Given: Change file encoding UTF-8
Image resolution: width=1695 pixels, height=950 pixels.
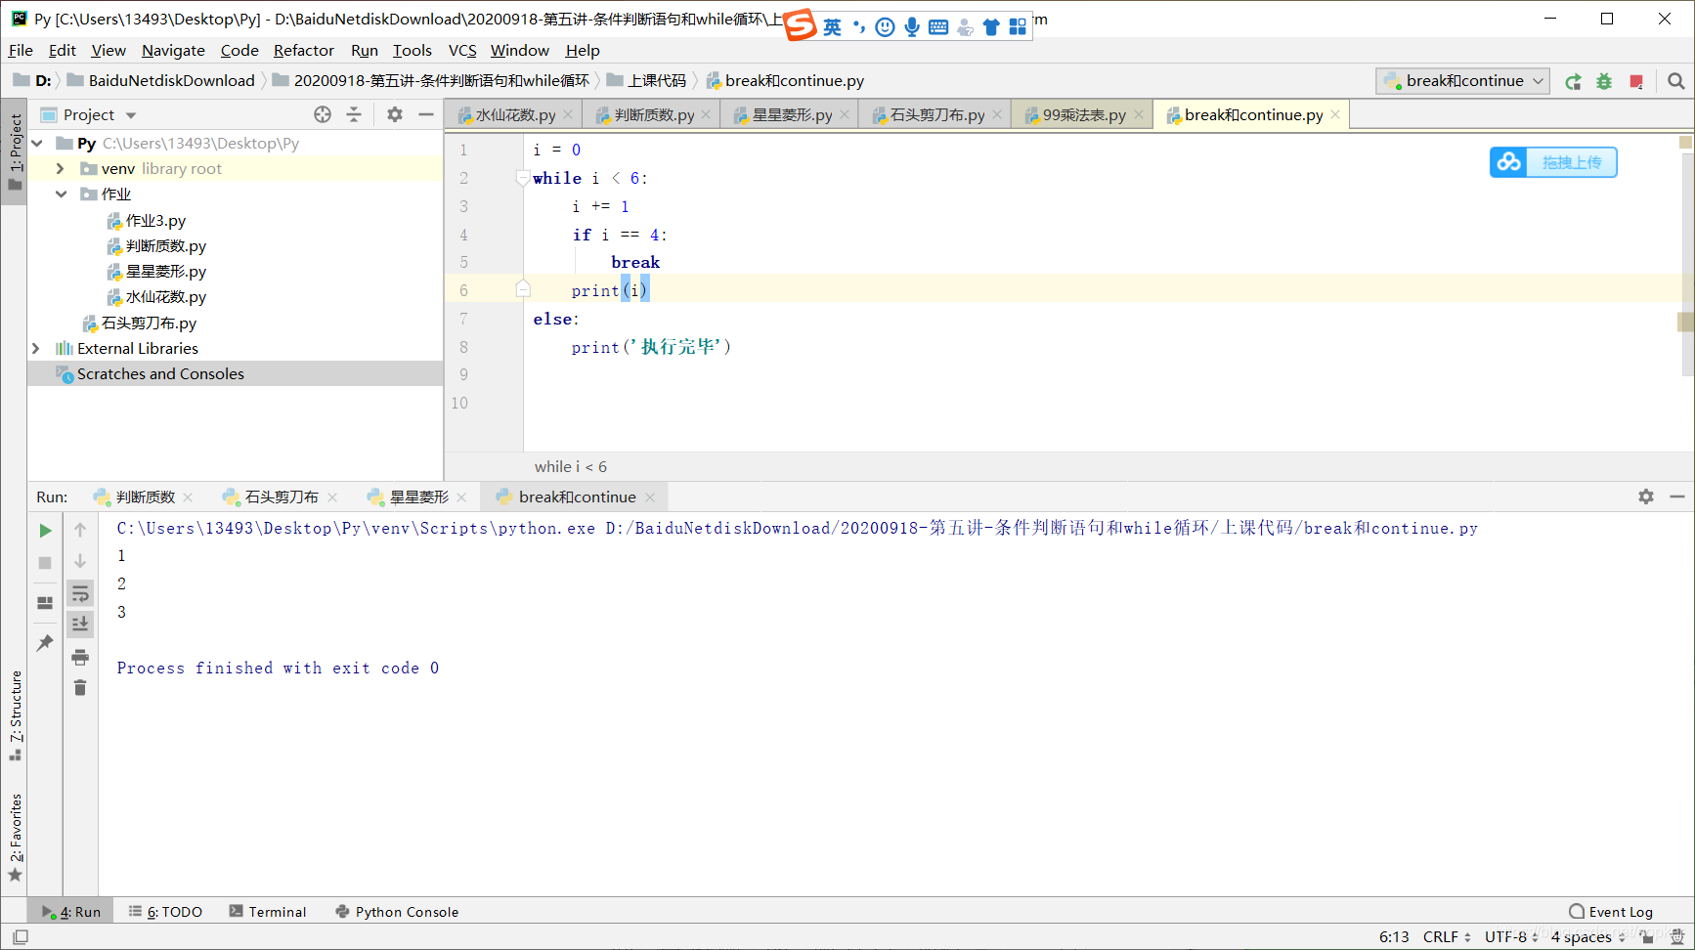Looking at the screenshot, I should [x=1511, y=937].
